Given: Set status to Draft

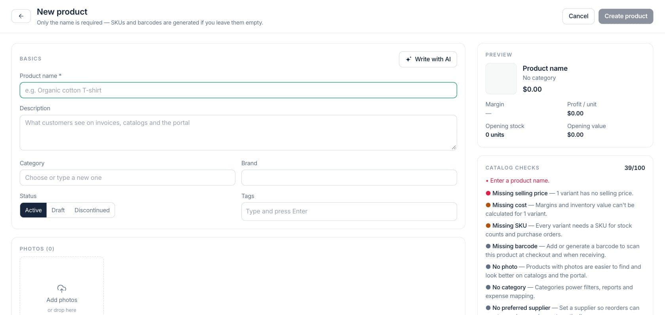Looking at the screenshot, I should [58, 210].
